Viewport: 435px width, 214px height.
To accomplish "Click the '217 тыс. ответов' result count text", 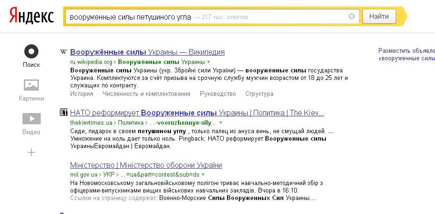I will [225, 17].
